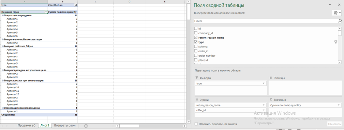
Task: Select column D header
Action: [129, 2]
